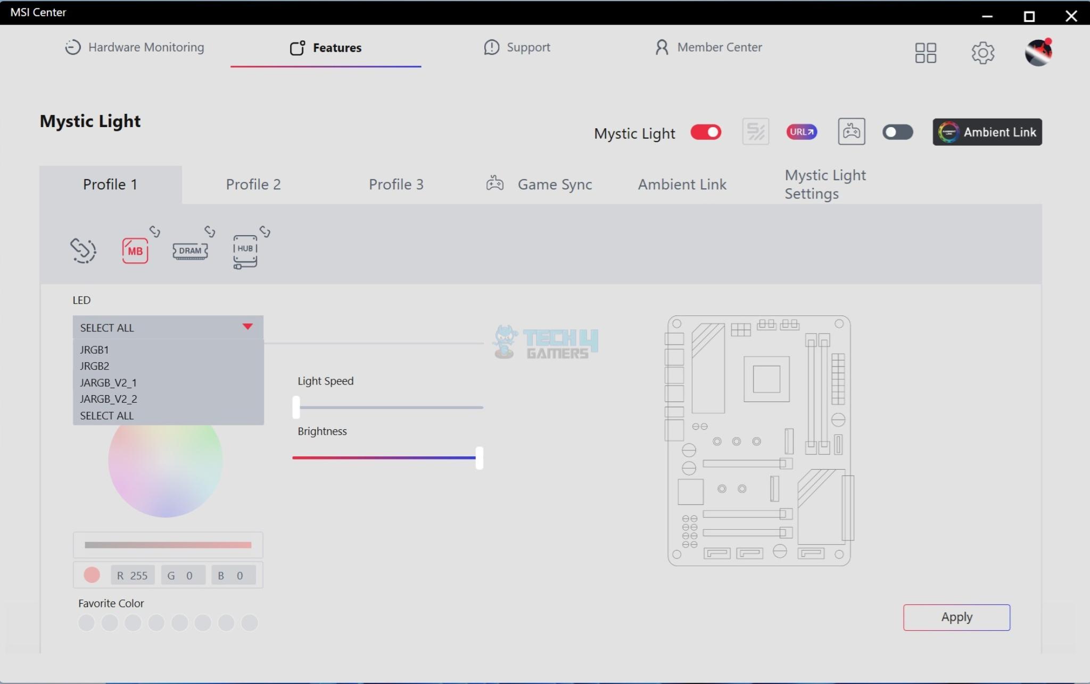The height and width of the screenshot is (684, 1090).
Task: Collapse the LED SELECT ALL dropdown
Action: pyautogui.click(x=247, y=327)
